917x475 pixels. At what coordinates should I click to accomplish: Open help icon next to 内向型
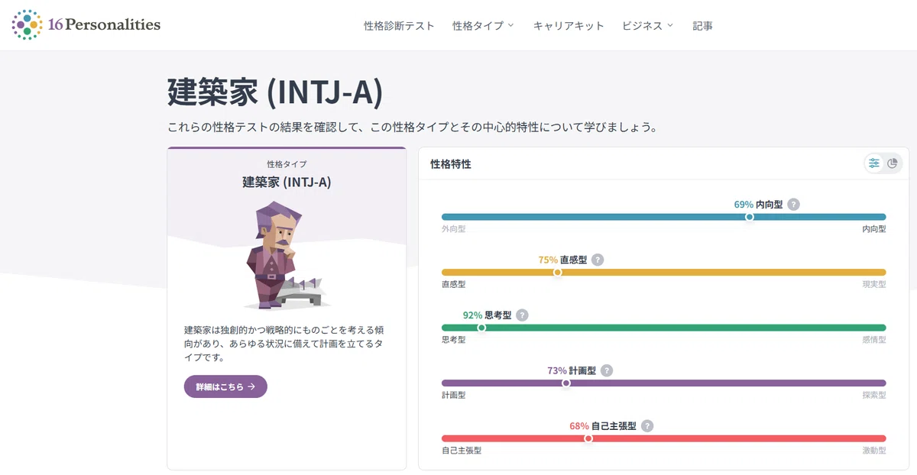click(794, 205)
